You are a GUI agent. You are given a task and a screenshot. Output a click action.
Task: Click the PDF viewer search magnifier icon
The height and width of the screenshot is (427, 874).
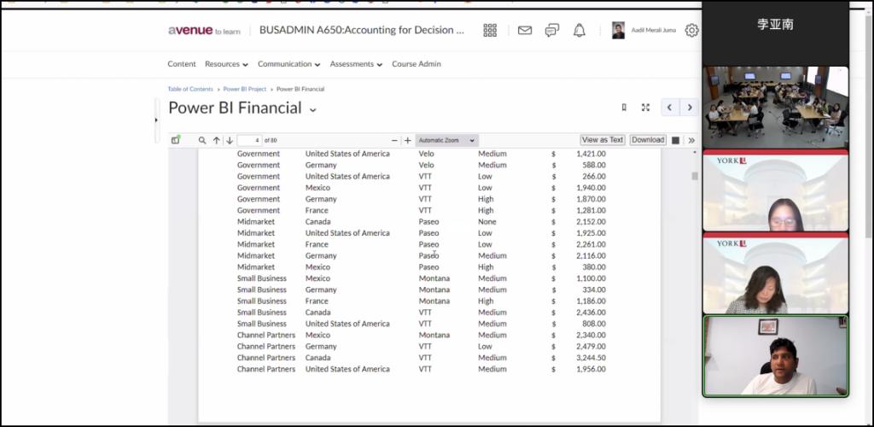pyautogui.click(x=202, y=140)
